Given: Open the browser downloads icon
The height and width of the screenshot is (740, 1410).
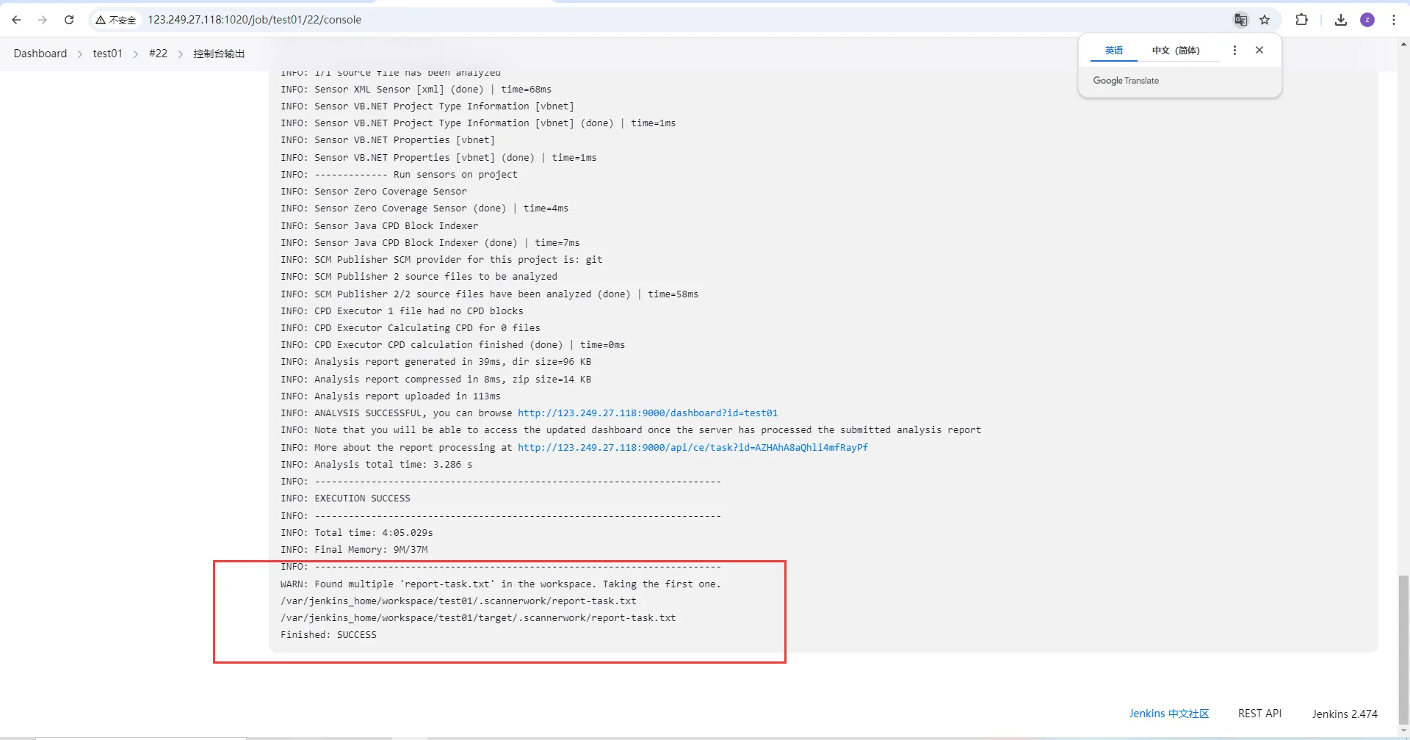Looking at the screenshot, I should tap(1341, 20).
